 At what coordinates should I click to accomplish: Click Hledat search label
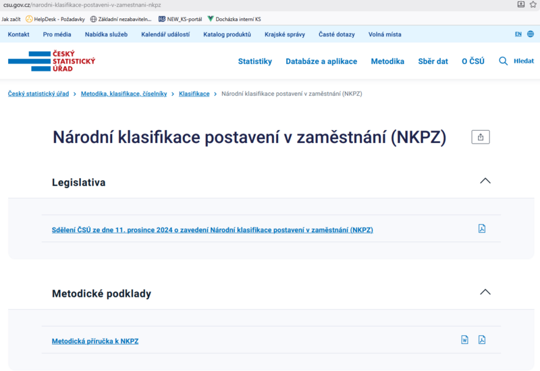(524, 61)
